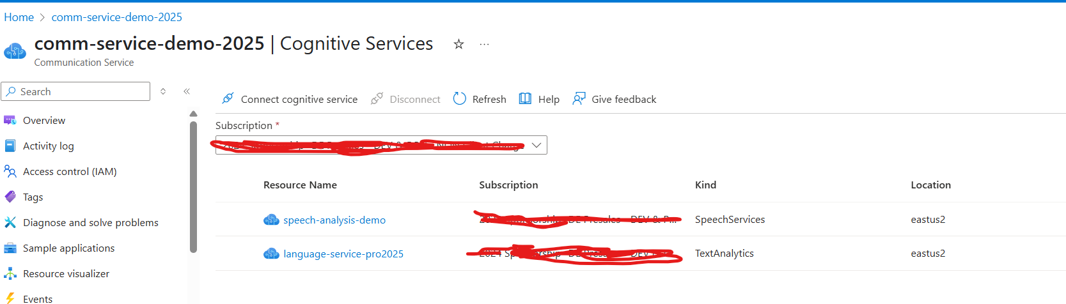Click Connect cognitive service
The height and width of the screenshot is (304, 1066).
click(x=290, y=99)
